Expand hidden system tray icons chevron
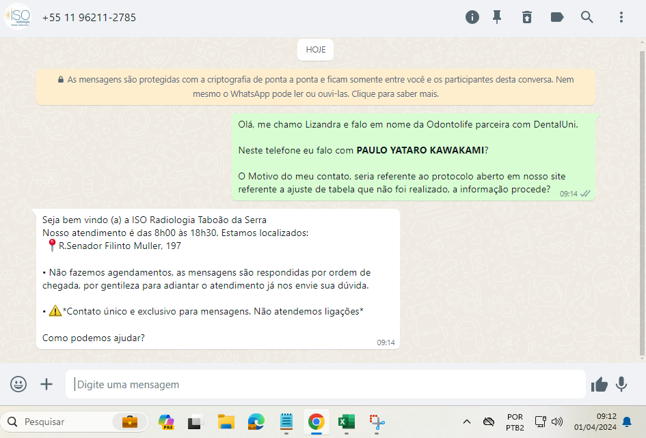 tap(467, 422)
